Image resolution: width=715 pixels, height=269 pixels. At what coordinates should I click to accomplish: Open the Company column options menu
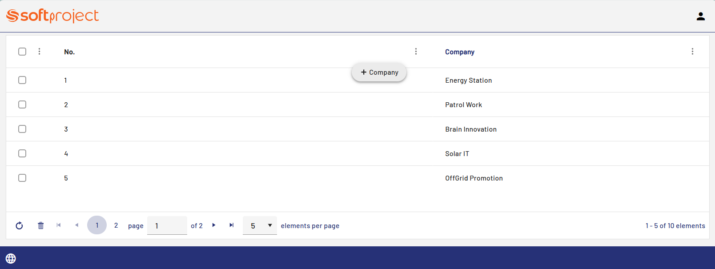(x=692, y=52)
